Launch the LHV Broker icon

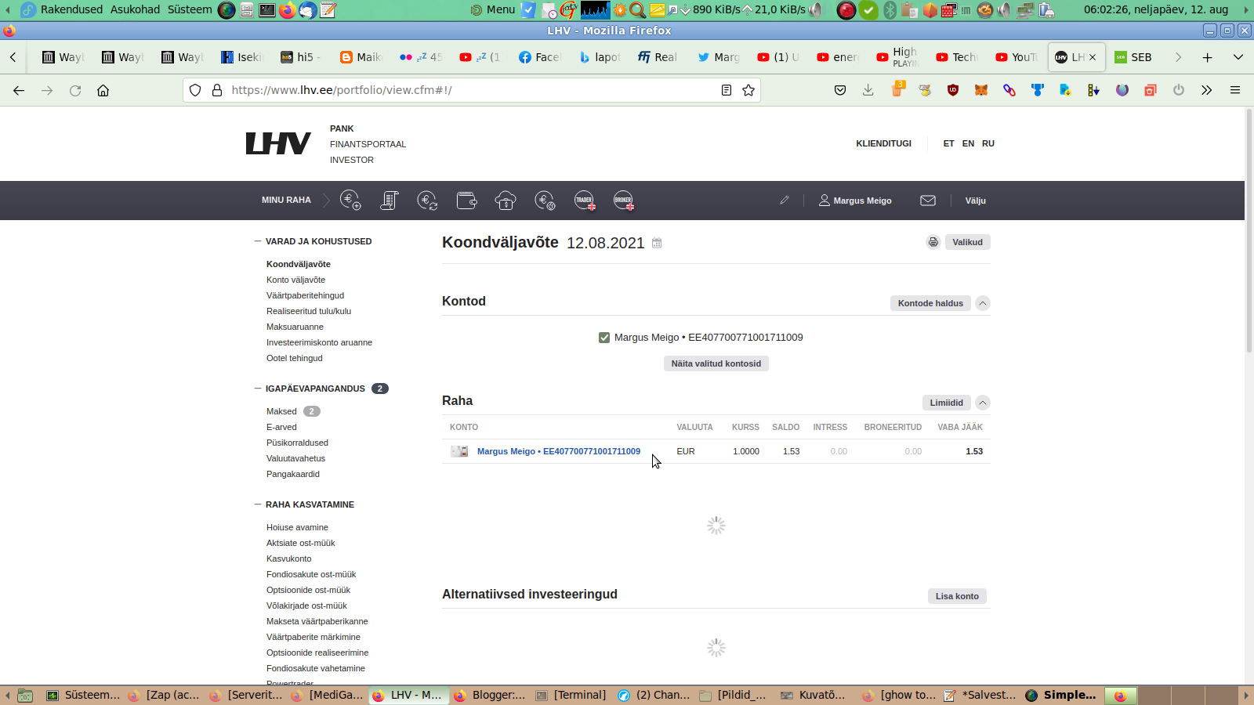click(624, 201)
